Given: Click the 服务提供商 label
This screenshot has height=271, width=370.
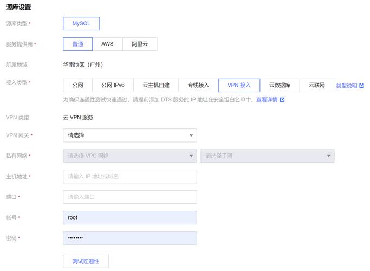Looking at the screenshot, I should tap(19, 44).
